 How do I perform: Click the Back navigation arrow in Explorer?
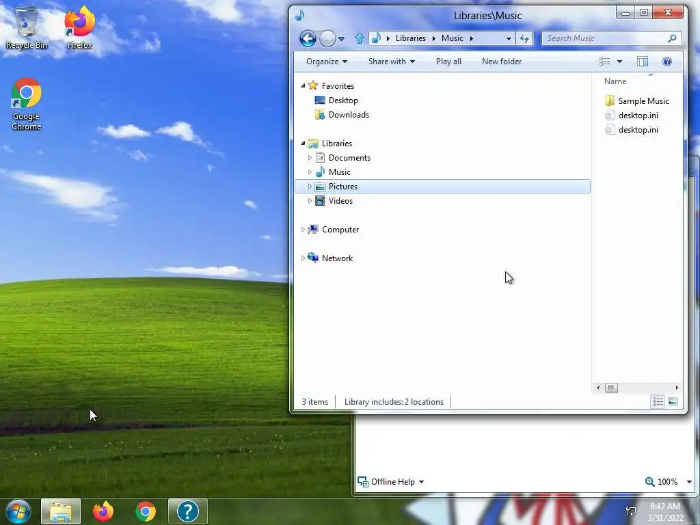pos(308,38)
